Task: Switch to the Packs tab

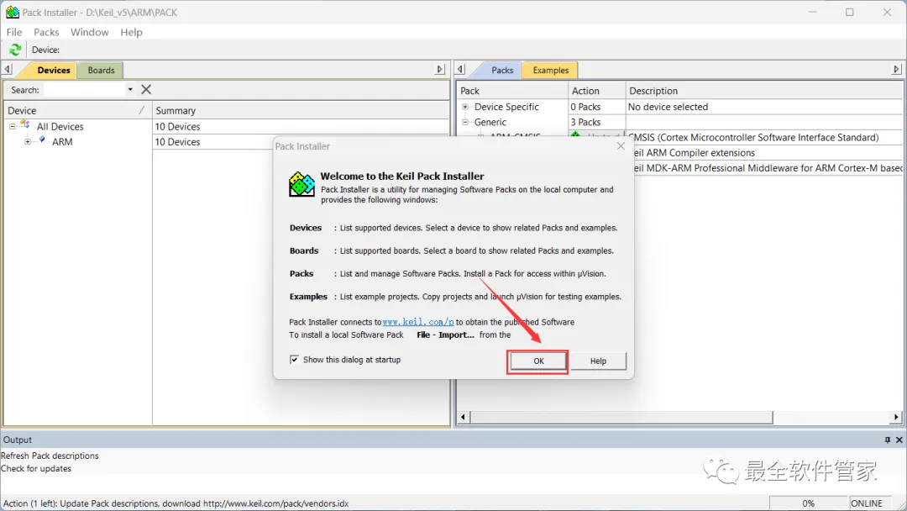Action: coord(502,70)
